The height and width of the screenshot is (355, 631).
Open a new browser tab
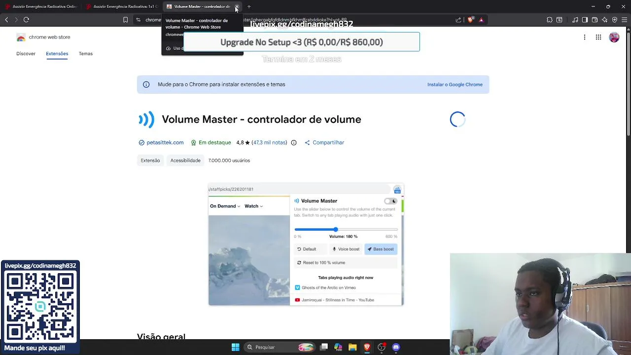(x=249, y=6)
